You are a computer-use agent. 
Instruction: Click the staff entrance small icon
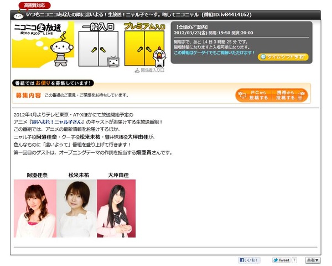click(137, 71)
